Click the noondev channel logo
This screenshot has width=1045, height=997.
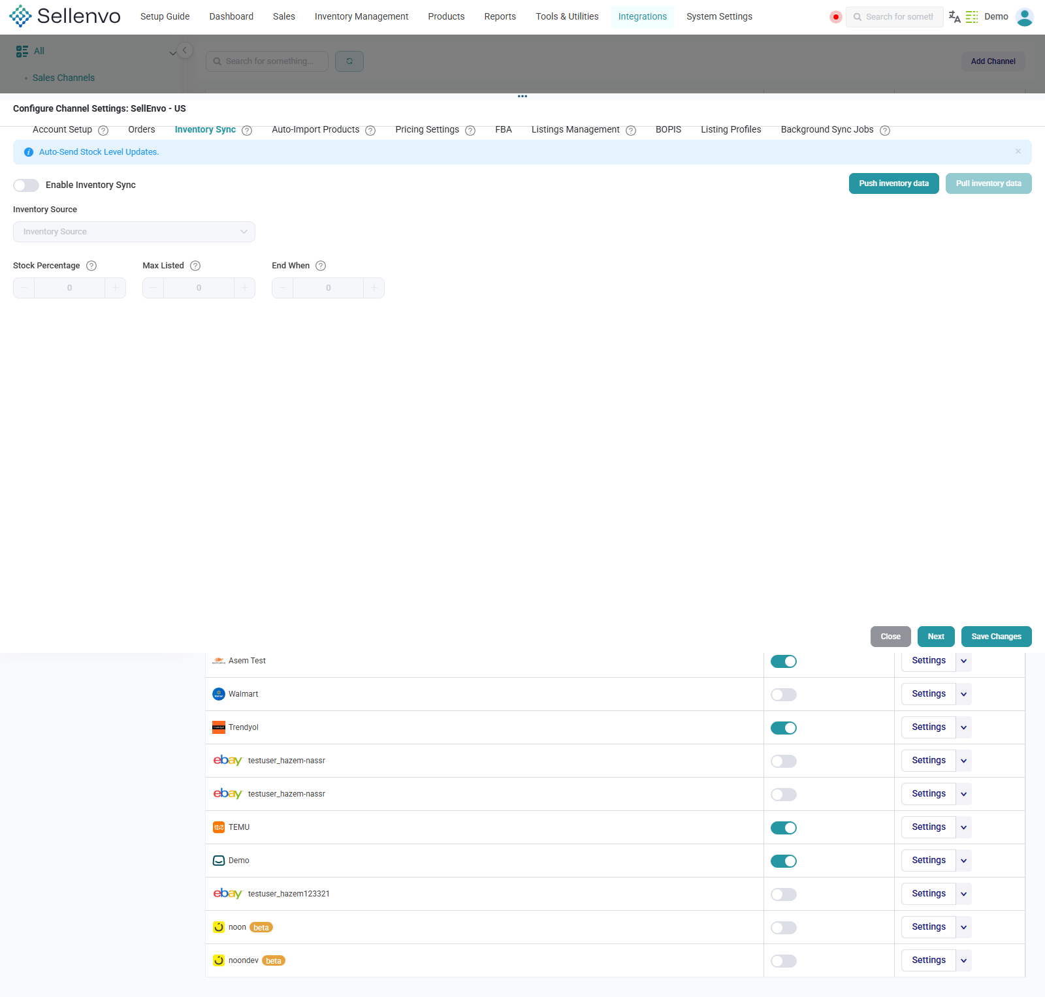(219, 960)
